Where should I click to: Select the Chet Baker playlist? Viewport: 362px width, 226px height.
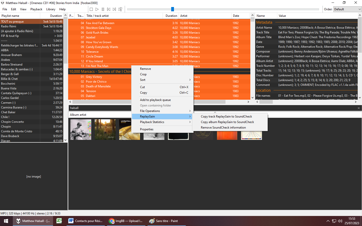[32, 112]
